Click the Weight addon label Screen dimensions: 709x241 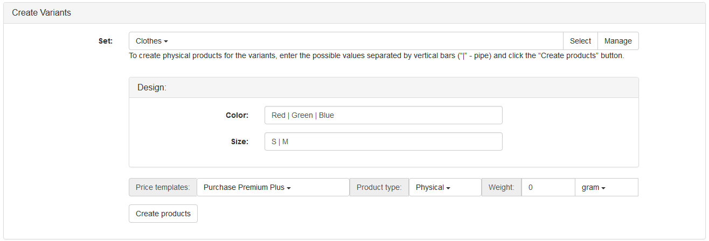[501, 187]
